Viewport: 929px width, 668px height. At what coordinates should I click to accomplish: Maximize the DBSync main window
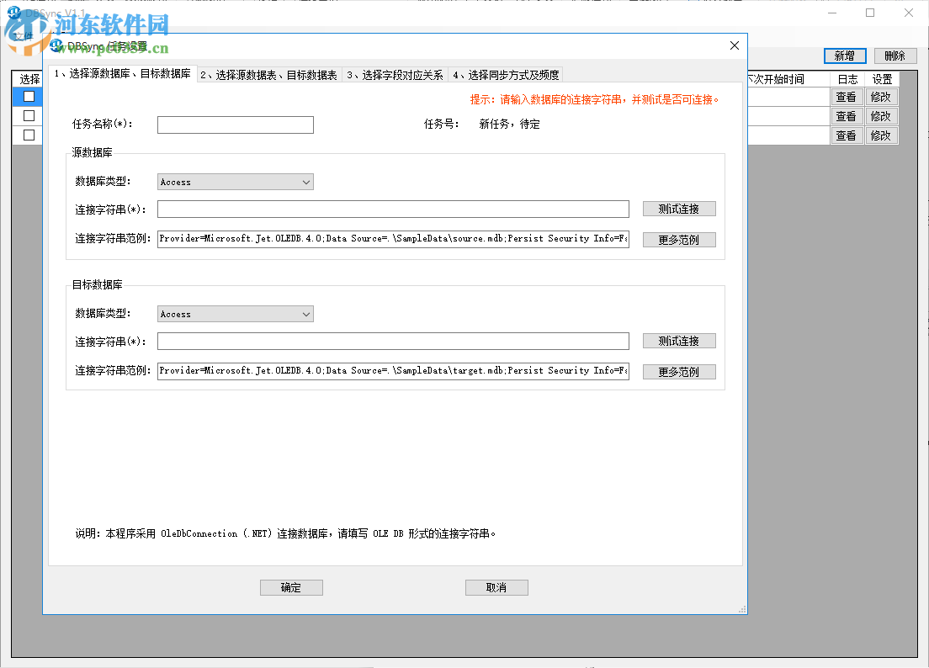tap(870, 13)
